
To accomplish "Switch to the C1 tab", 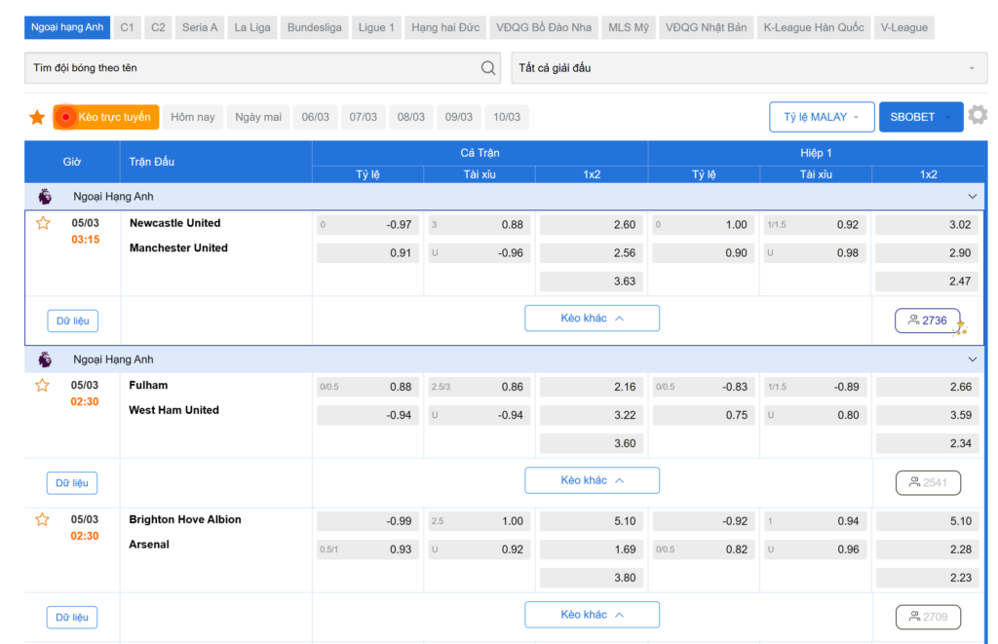I will coord(128,27).
